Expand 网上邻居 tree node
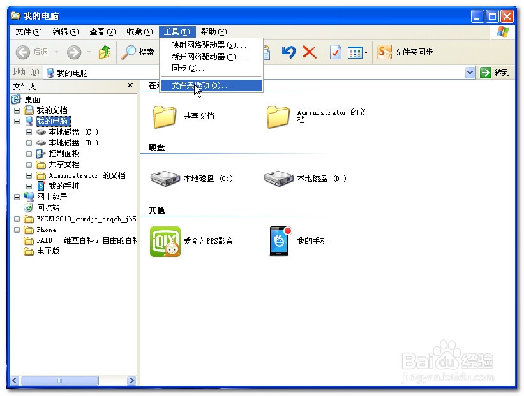 point(17,197)
